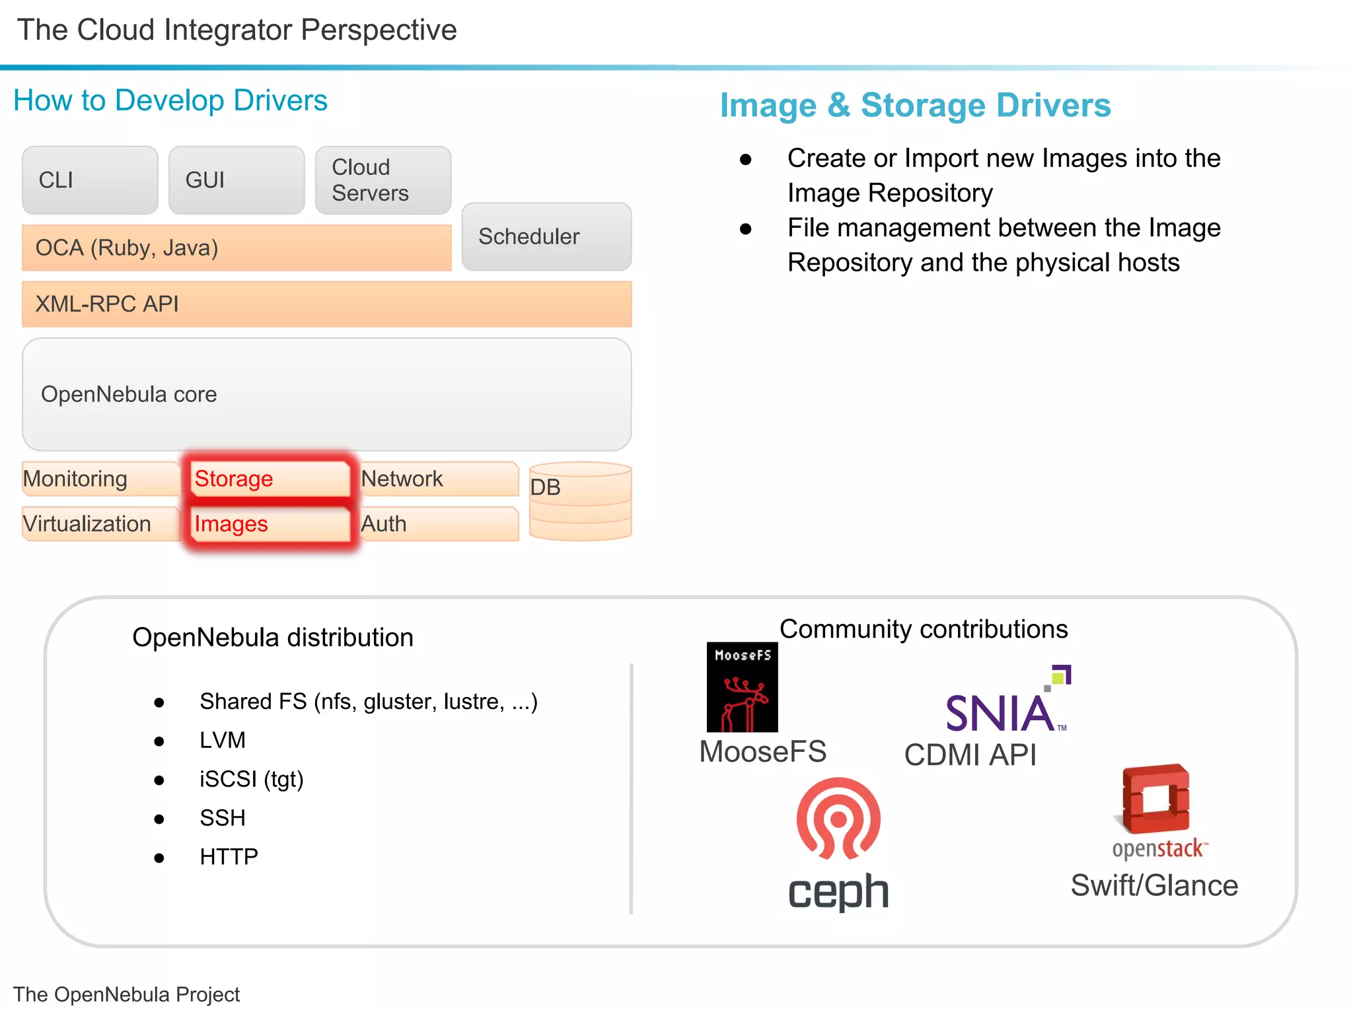This screenshot has height=1014, width=1353.
Task: Select the highlighted Storage driver block
Action: click(x=270, y=479)
